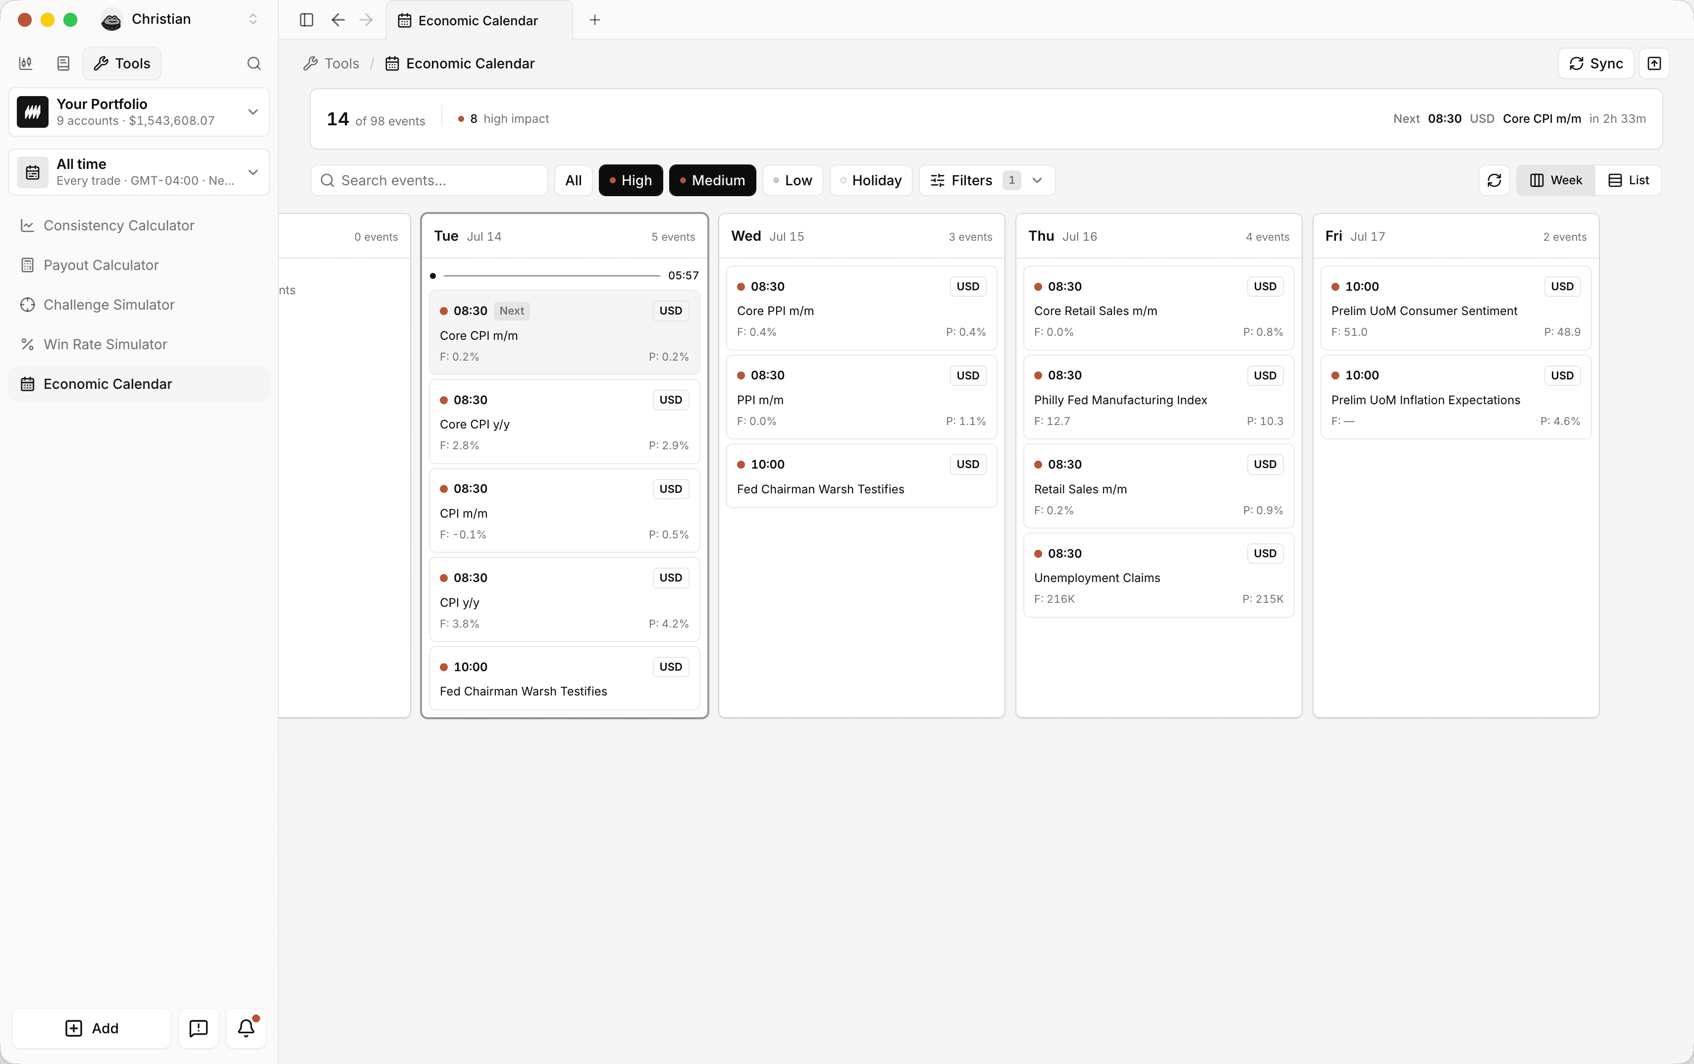Open Wednesday Fed Chairman Warsh Testifies card
Image resolution: width=1694 pixels, height=1064 pixels.
pos(861,476)
